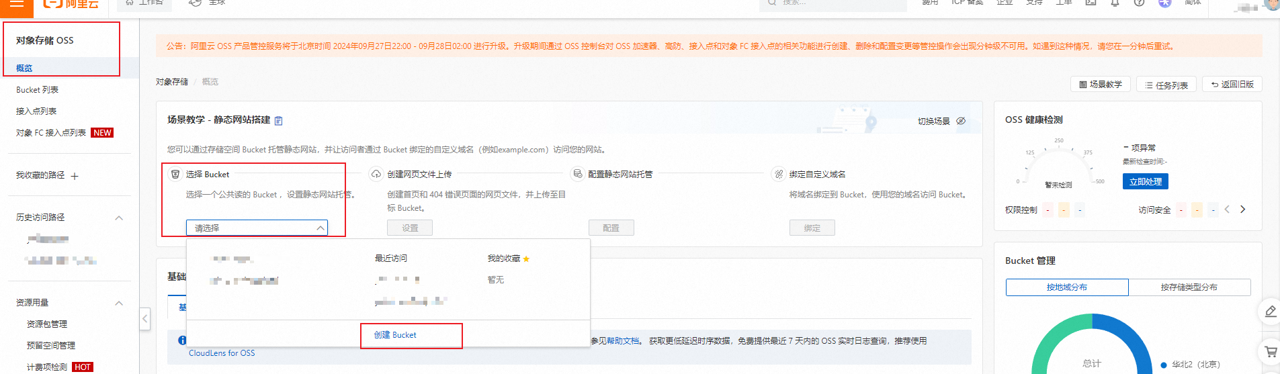The width and height of the screenshot is (1280, 374).
Task: Toggle scenario visibility eye icon
Action: 961,121
